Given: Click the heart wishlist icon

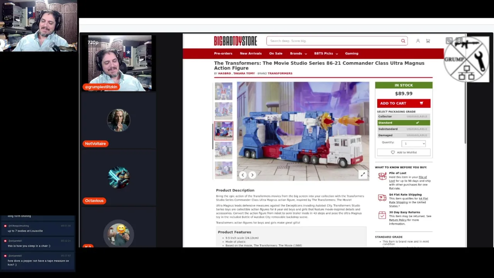Looking at the screenshot, I should (x=393, y=153).
